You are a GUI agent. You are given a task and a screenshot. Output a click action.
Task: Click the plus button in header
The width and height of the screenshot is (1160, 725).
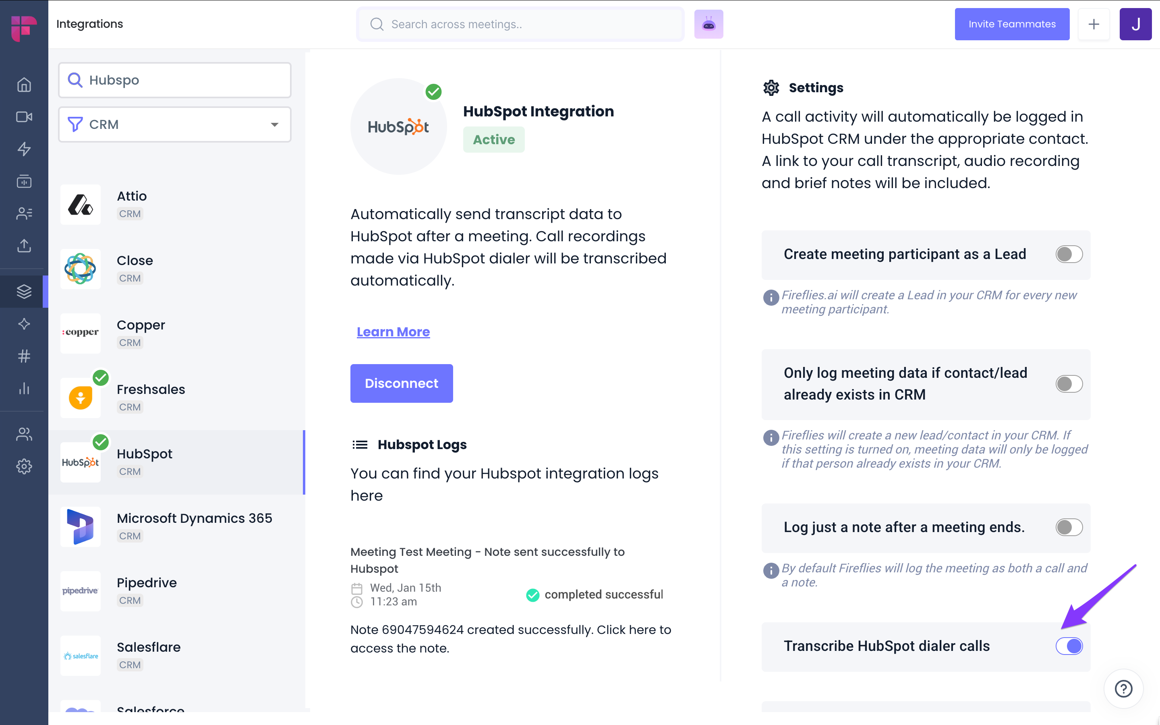(x=1094, y=24)
